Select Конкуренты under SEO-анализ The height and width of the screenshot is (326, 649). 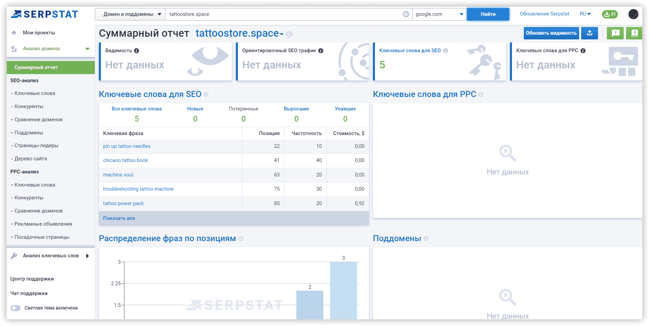29,106
